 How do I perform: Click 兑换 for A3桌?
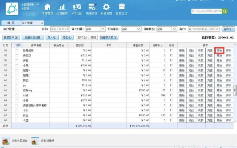(219, 95)
